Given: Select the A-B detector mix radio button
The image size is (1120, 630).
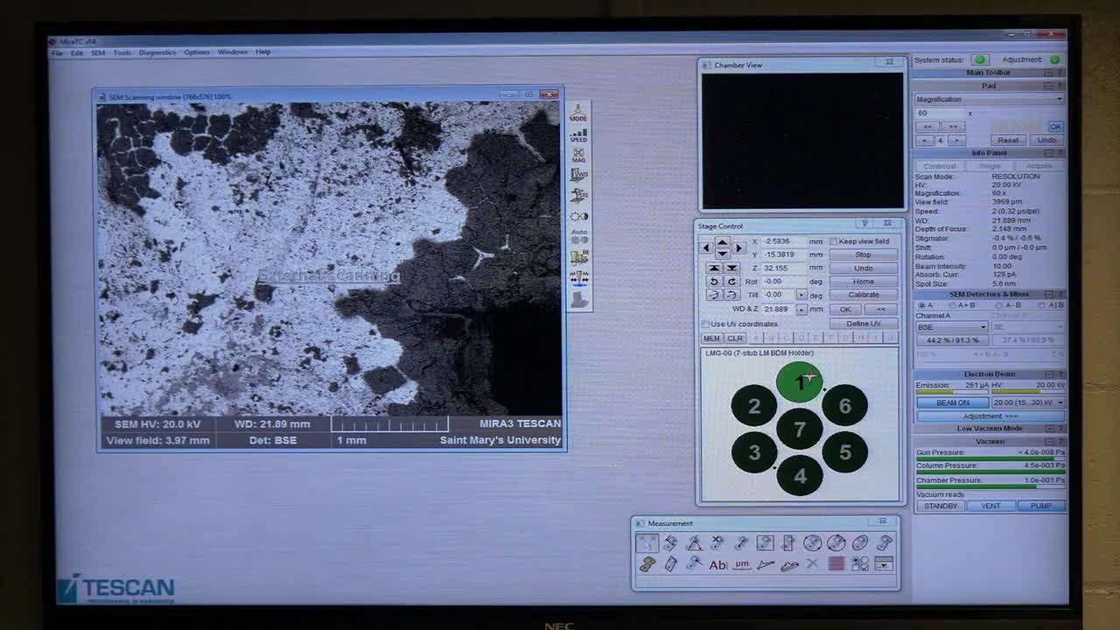Looking at the screenshot, I should [x=999, y=305].
